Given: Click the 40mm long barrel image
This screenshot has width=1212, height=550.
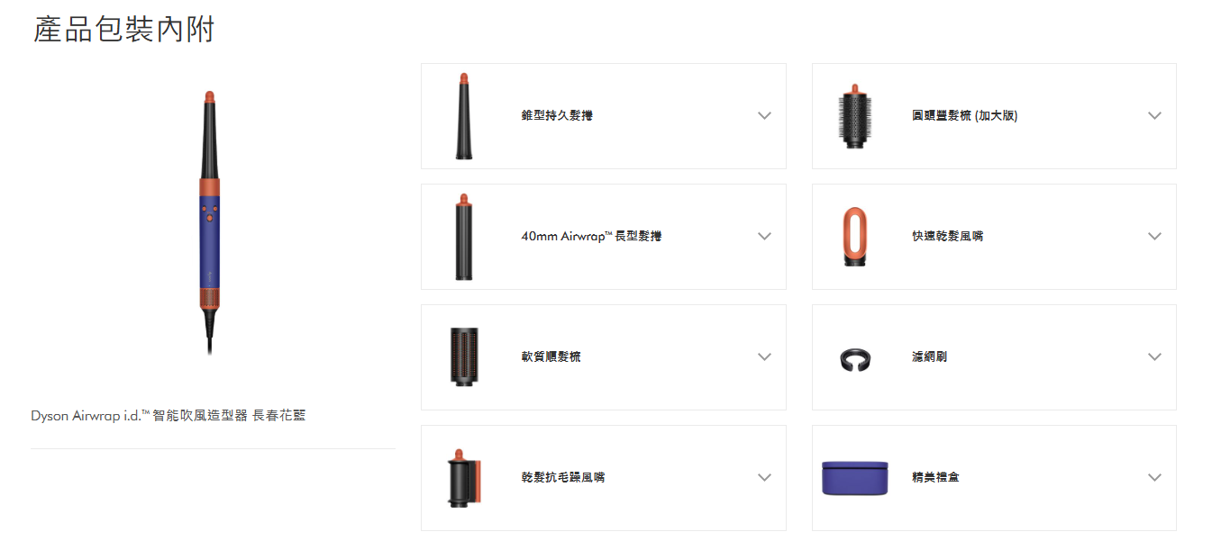Looking at the screenshot, I should [x=463, y=237].
